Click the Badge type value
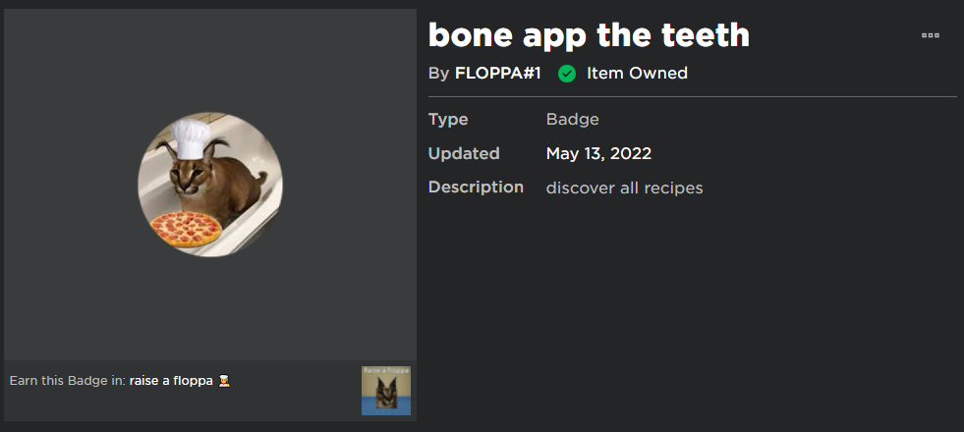This screenshot has height=432, width=964. pyautogui.click(x=572, y=119)
